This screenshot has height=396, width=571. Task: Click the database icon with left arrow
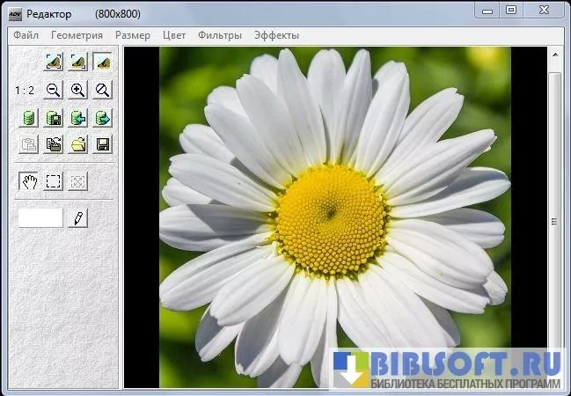[x=78, y=118]
